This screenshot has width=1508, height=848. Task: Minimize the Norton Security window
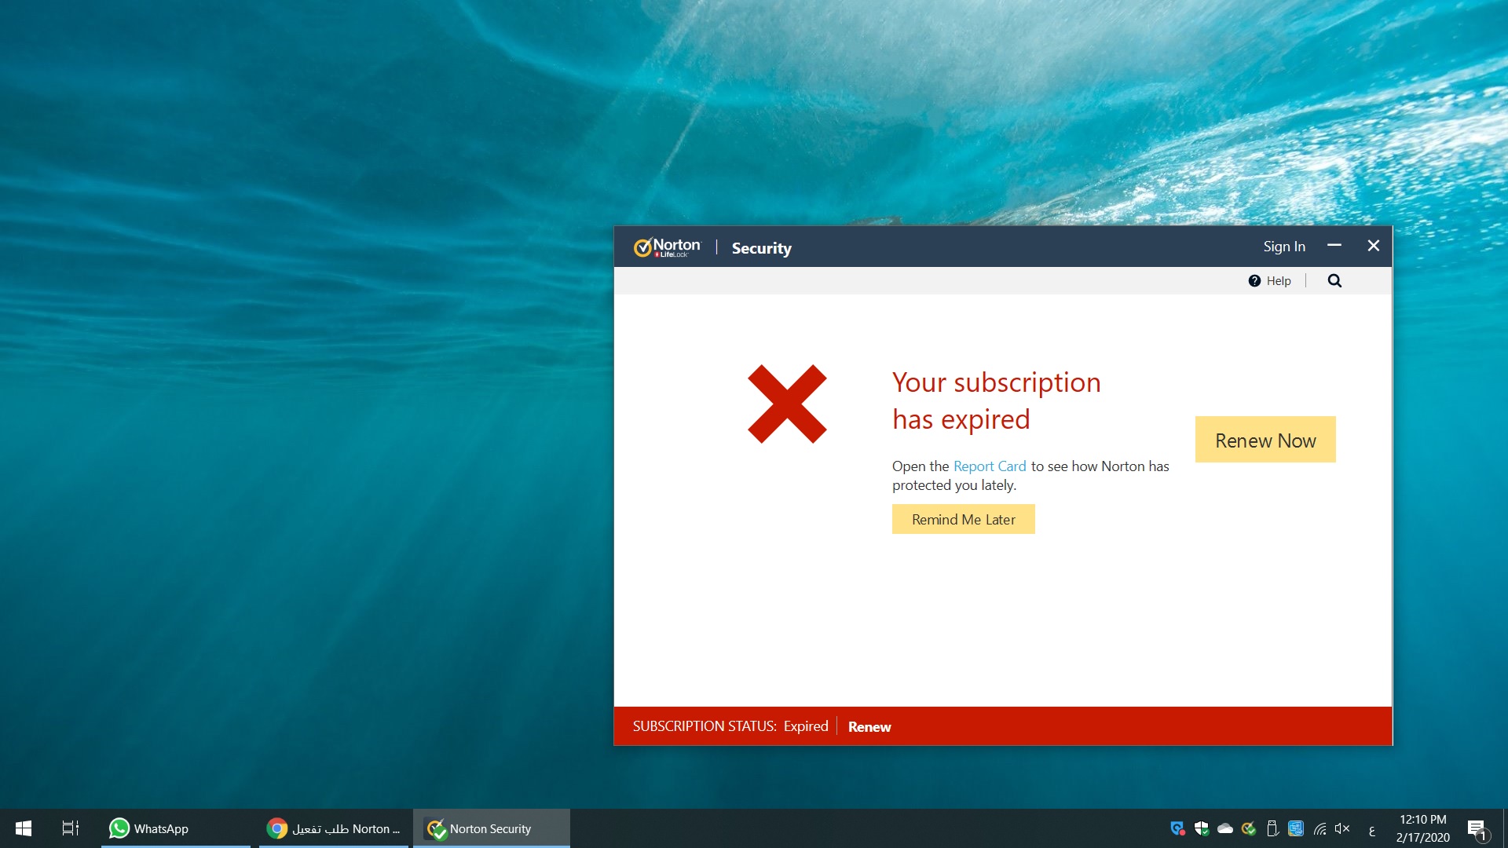[1334, 246]
